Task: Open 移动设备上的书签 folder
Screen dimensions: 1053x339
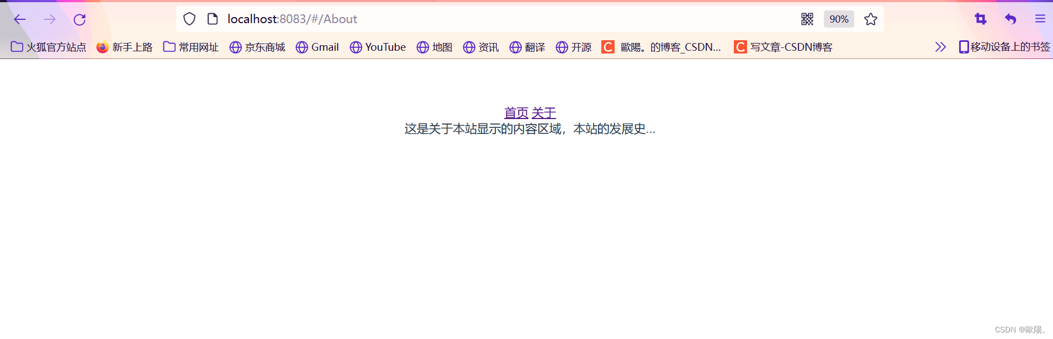Action: pos(1004,47)
